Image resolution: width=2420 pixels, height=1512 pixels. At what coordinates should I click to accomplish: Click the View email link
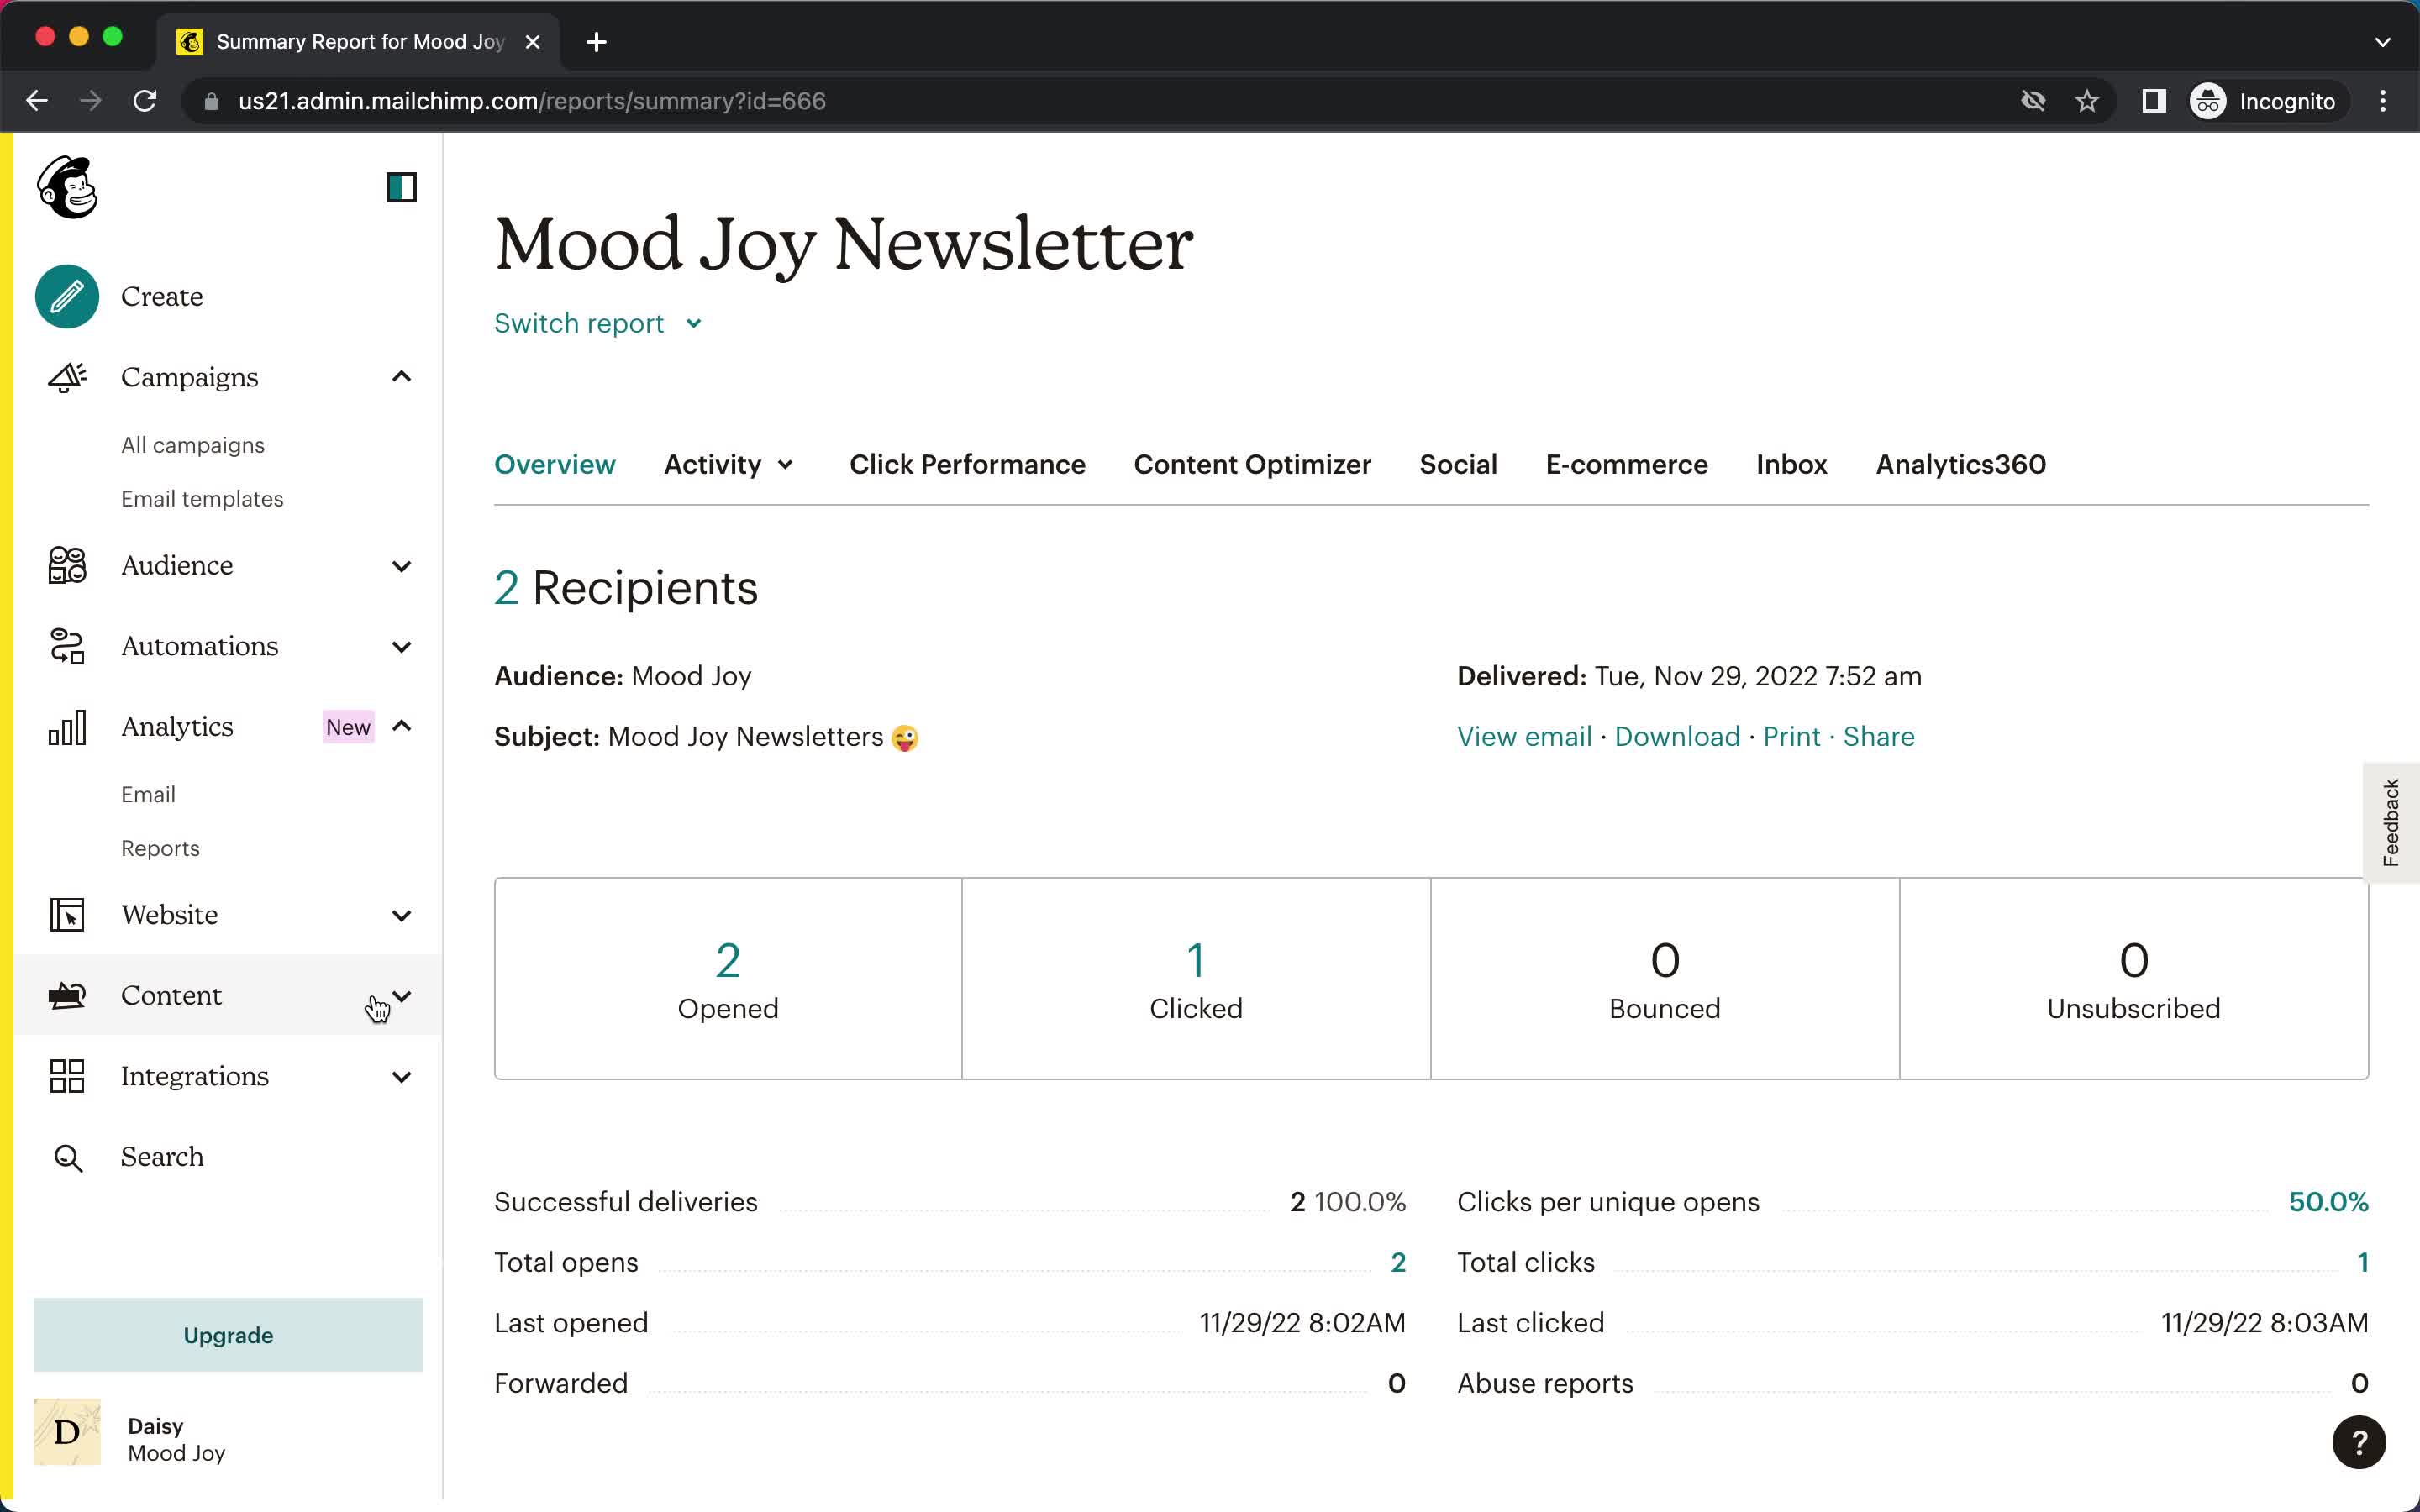[1524, 737]
